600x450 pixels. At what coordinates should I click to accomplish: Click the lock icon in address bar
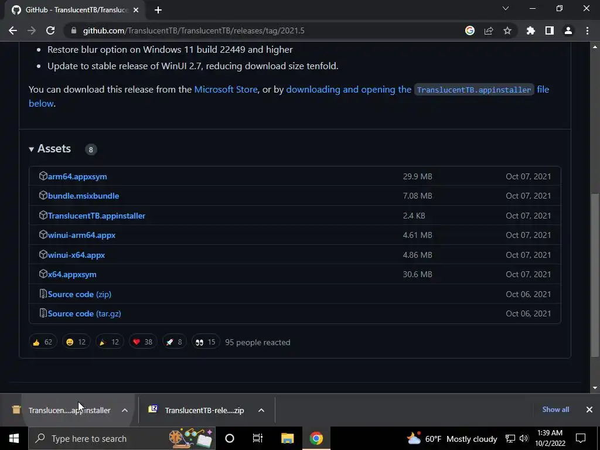click(x=74, y=30)
